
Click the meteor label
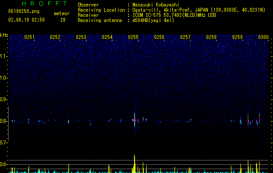62,13
